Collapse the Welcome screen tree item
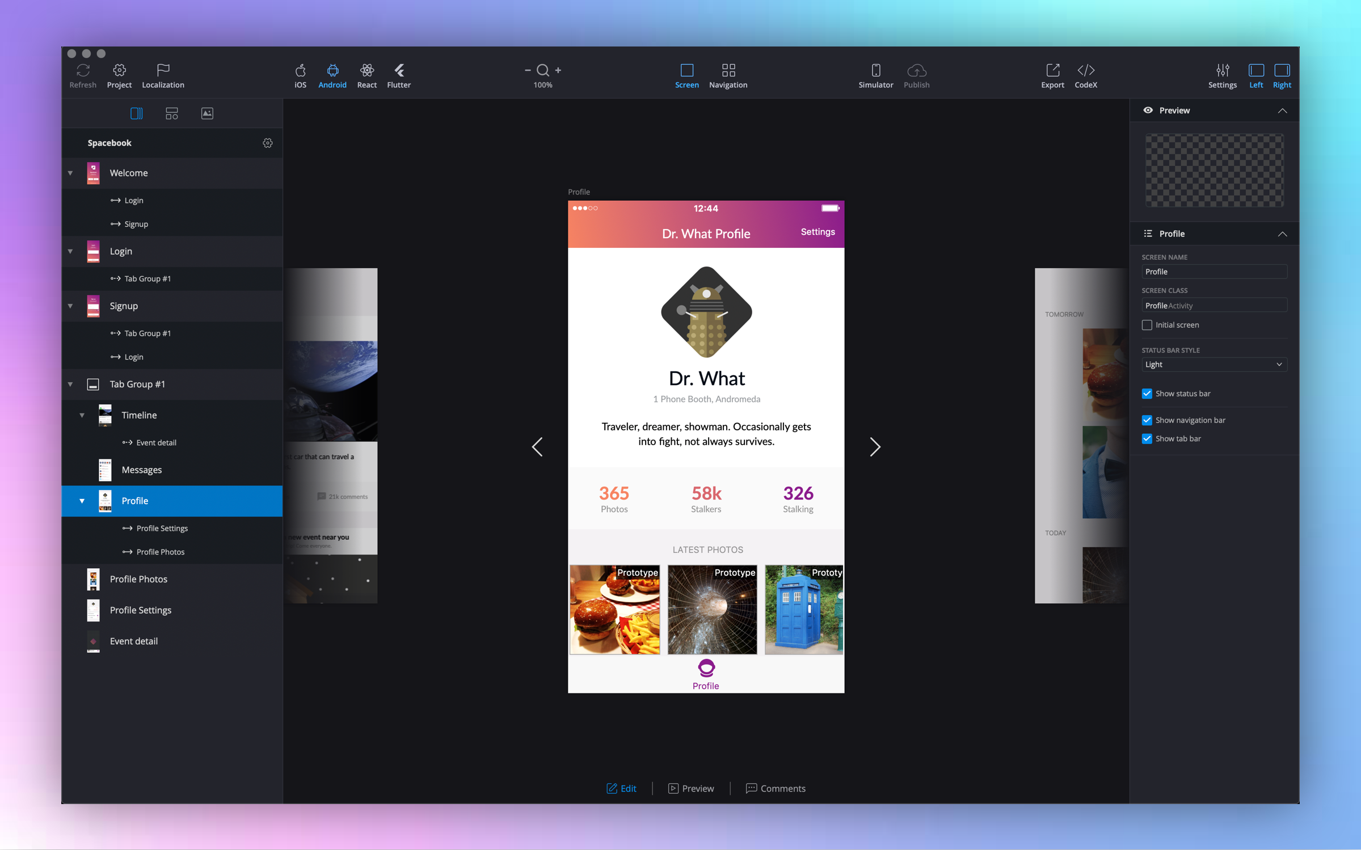 70,173
